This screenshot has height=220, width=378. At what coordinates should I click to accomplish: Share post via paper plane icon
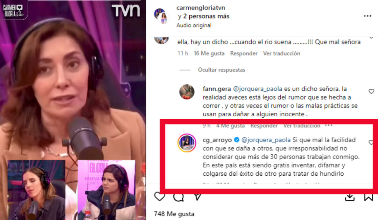pos(197,197)
